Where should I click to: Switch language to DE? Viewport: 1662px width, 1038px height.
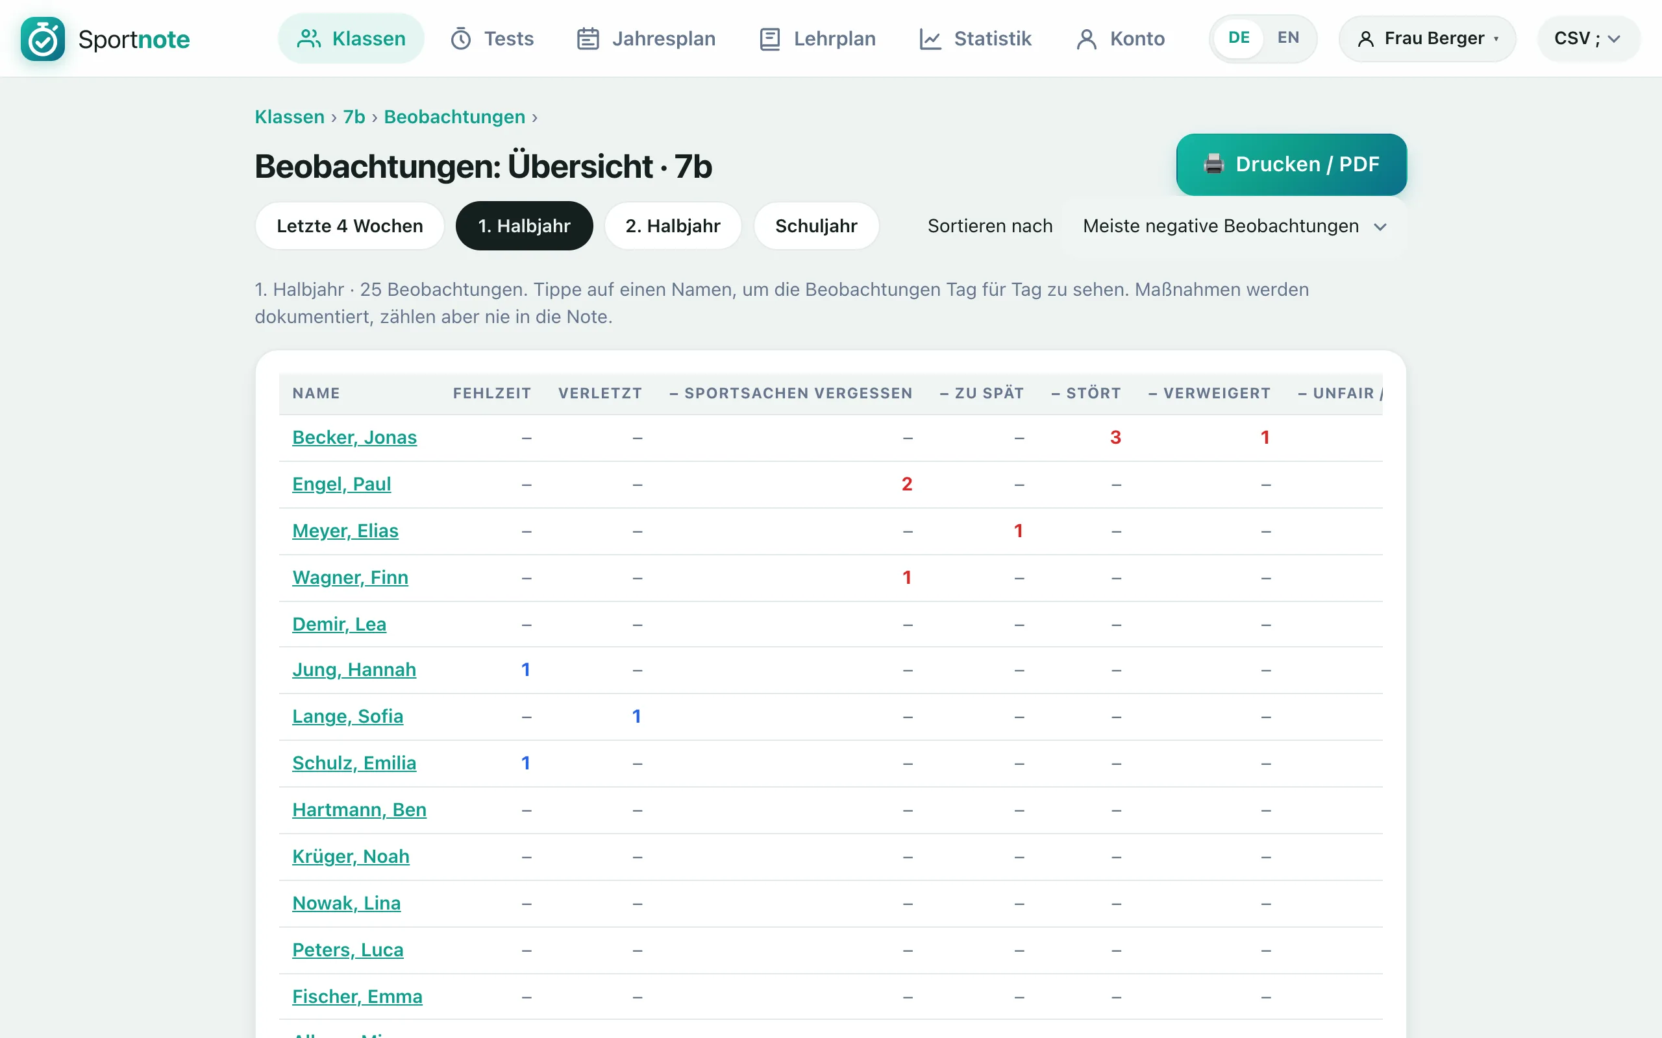pos(1239,38)
